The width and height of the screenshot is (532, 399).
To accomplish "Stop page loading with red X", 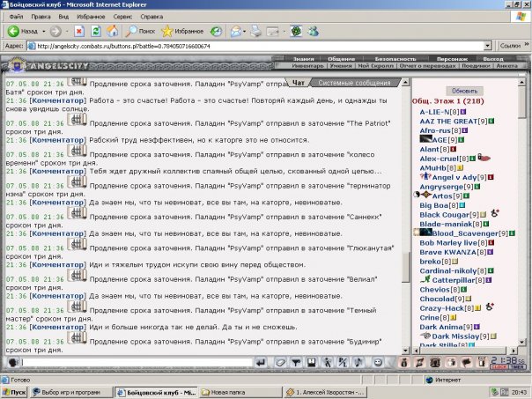I will click(79, 32).
